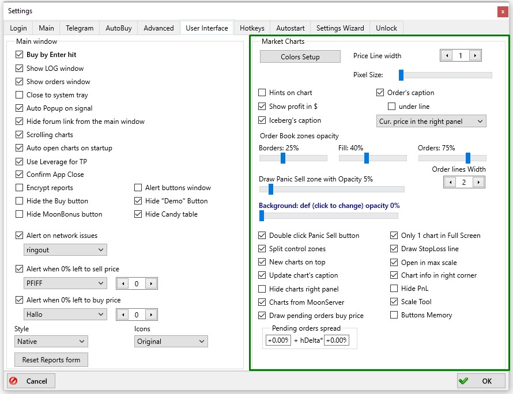
Task: Uncheck Hide Candy table option
Action: (138, 214)
